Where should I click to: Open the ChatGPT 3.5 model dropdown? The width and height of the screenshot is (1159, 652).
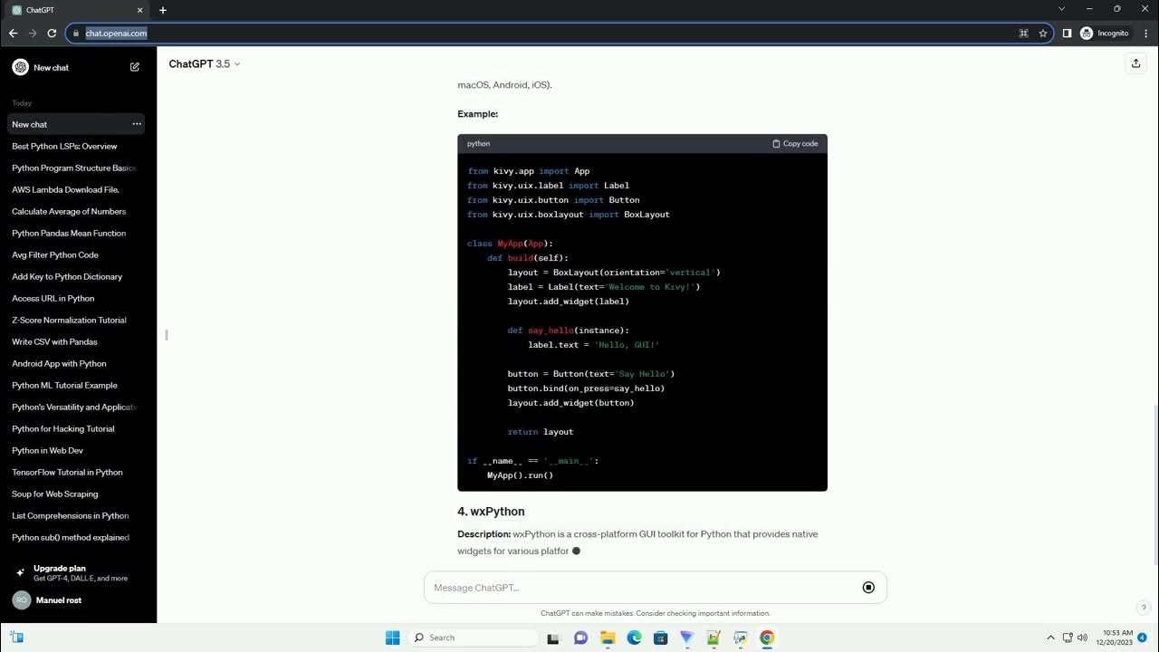click(205, 64)
